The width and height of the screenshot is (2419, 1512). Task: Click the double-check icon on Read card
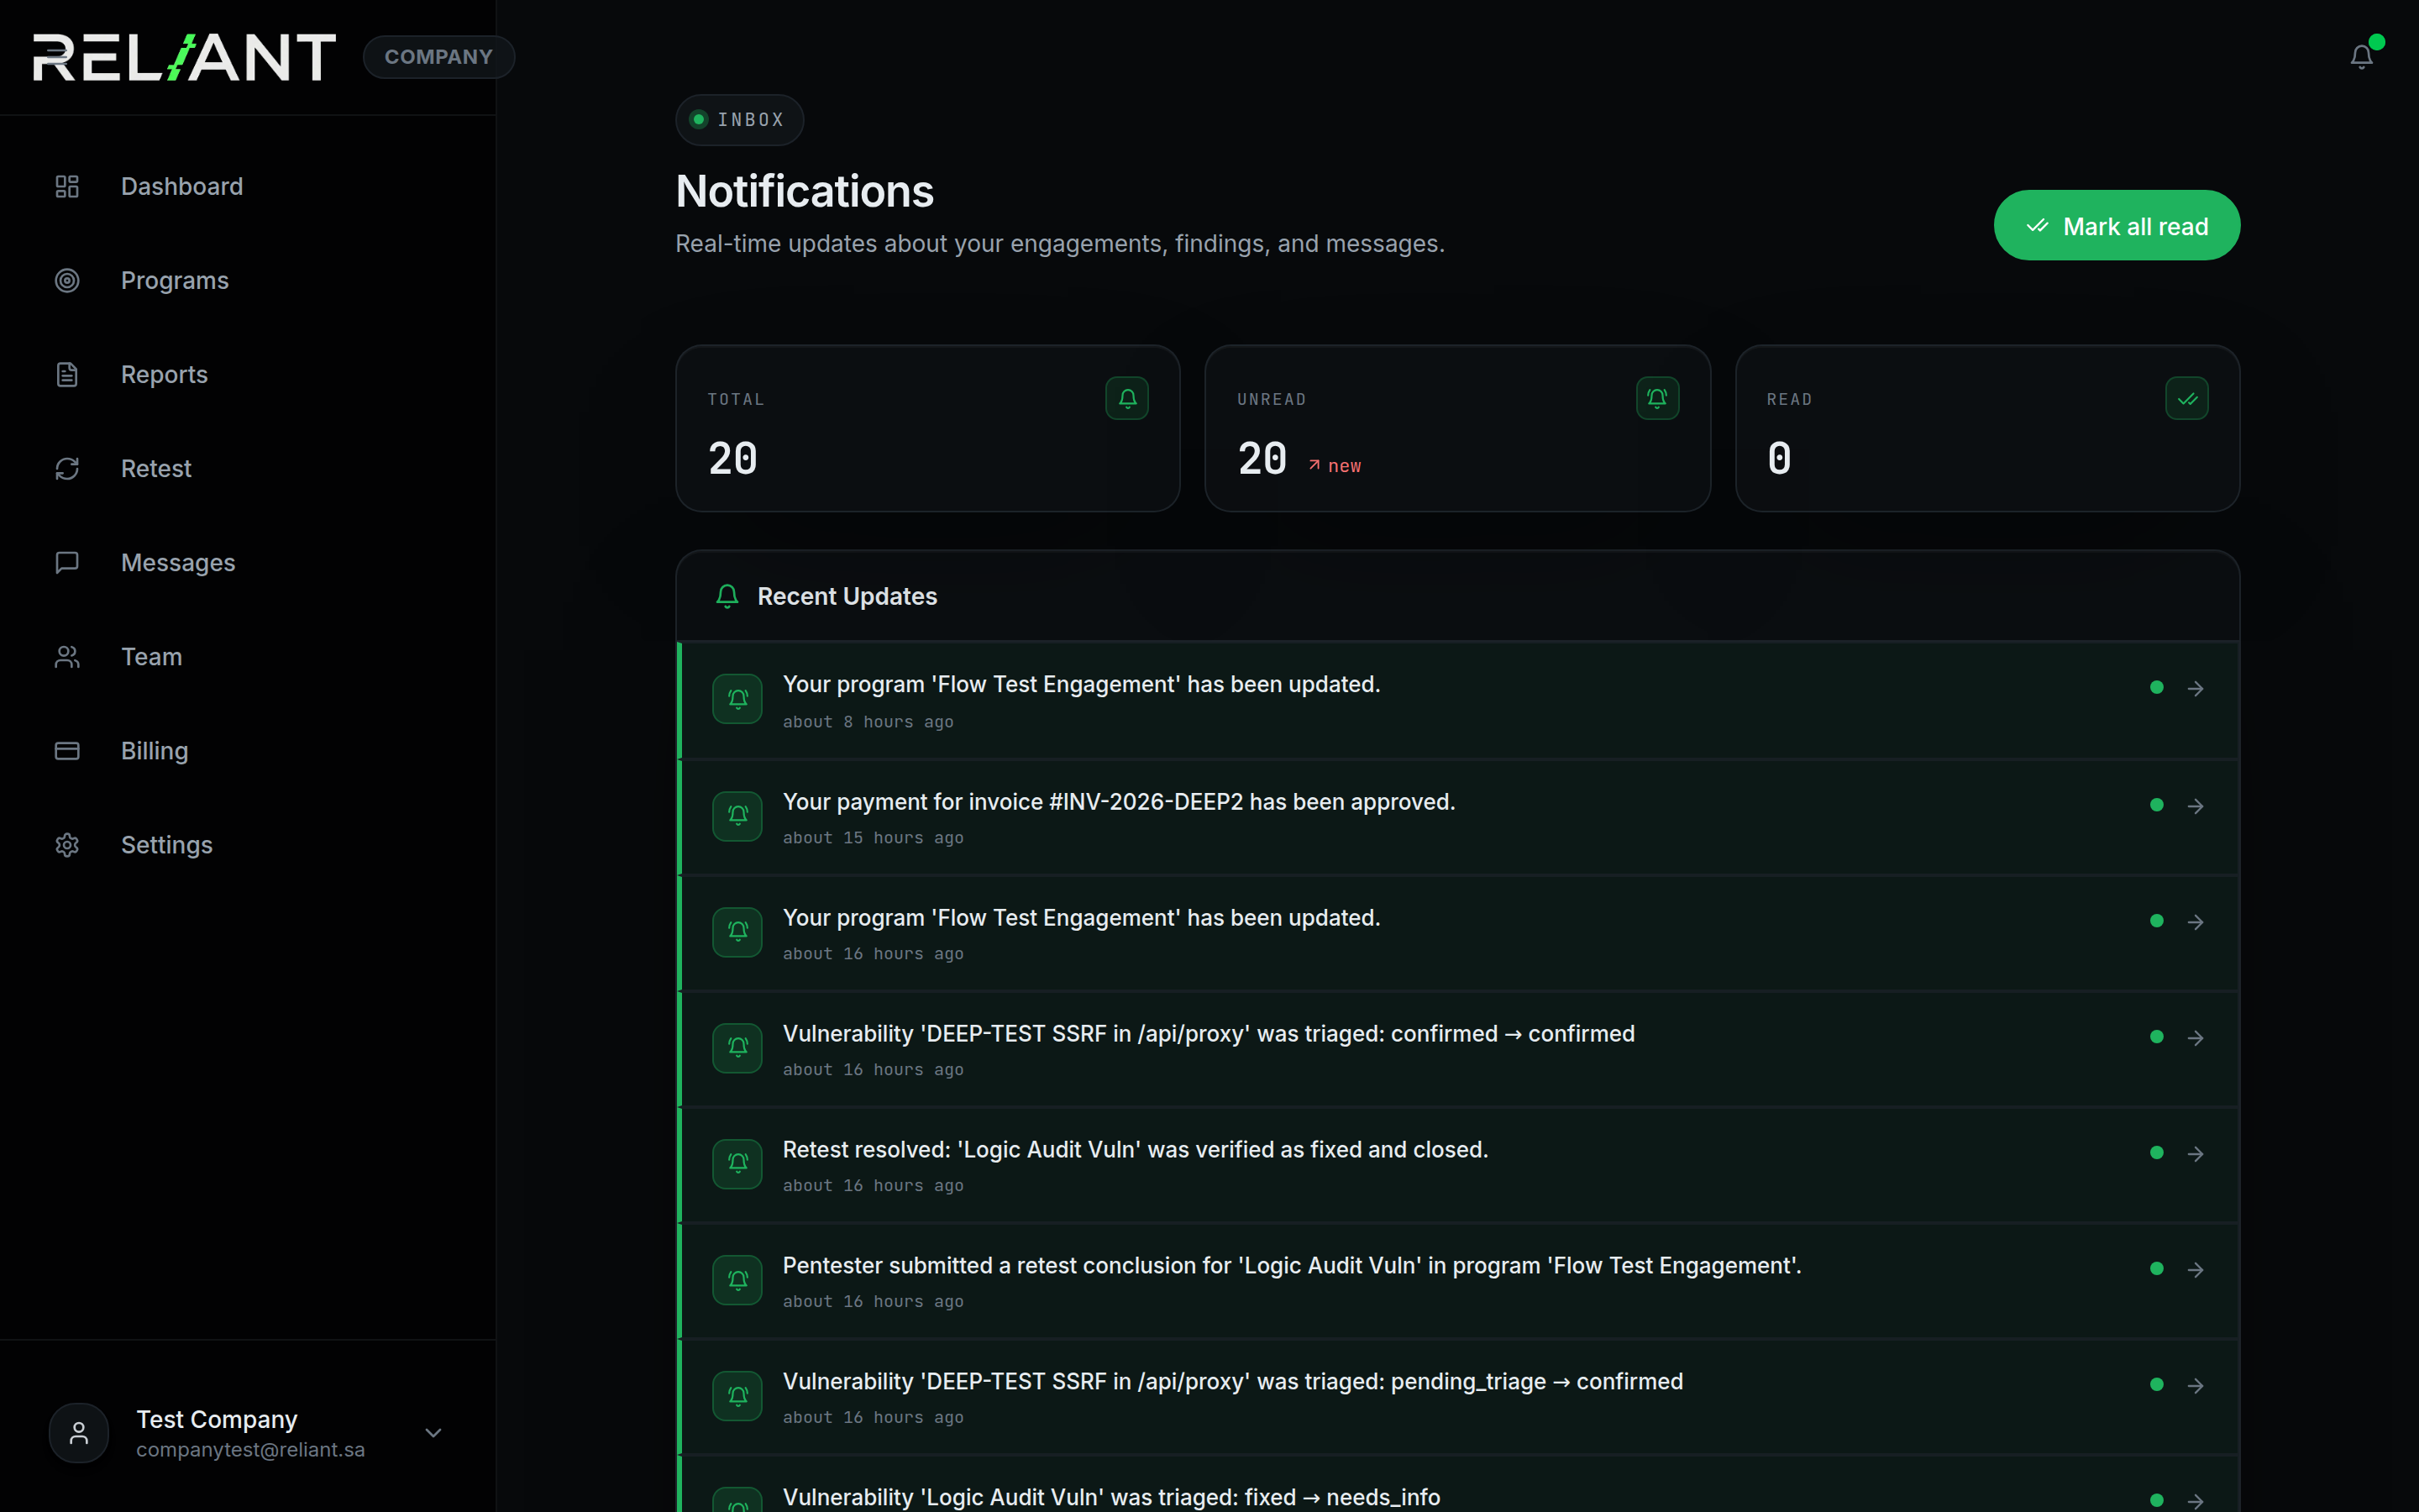[x=2186, y=399]
